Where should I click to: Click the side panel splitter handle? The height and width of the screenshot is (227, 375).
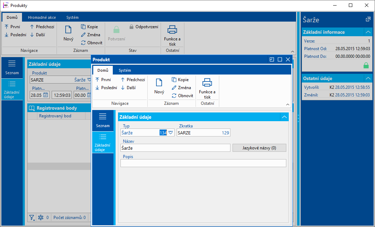click(x=298, y=118)
